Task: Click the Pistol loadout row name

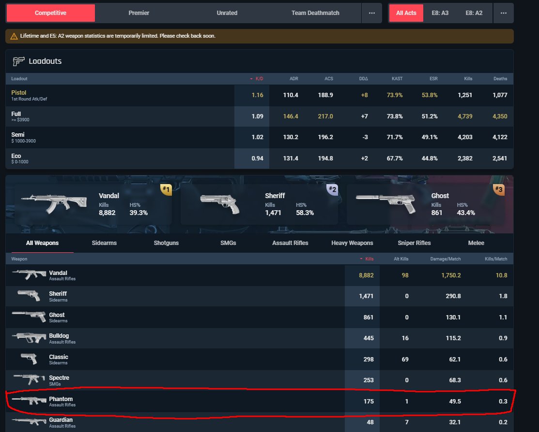Action: (x=18, y=93)
